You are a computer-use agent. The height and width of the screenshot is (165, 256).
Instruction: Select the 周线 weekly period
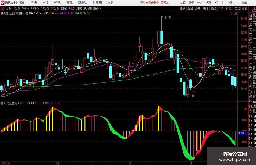[72, 8]
